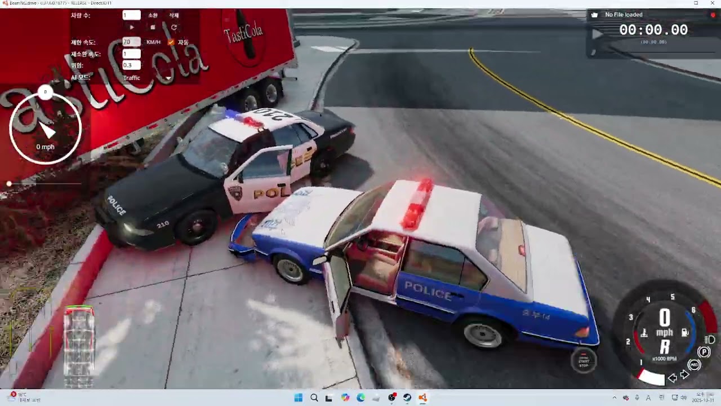This screenshot has width=721, height=406.
Task: Toggle the 자동 auto checkbox
Action: (171, 42)
